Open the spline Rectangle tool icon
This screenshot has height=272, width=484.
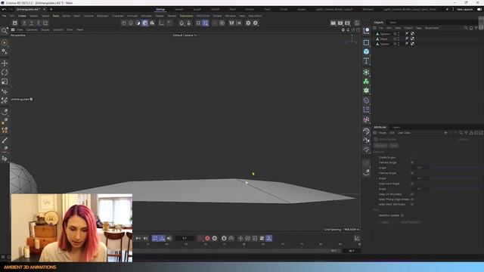click(x=366, y=42)
